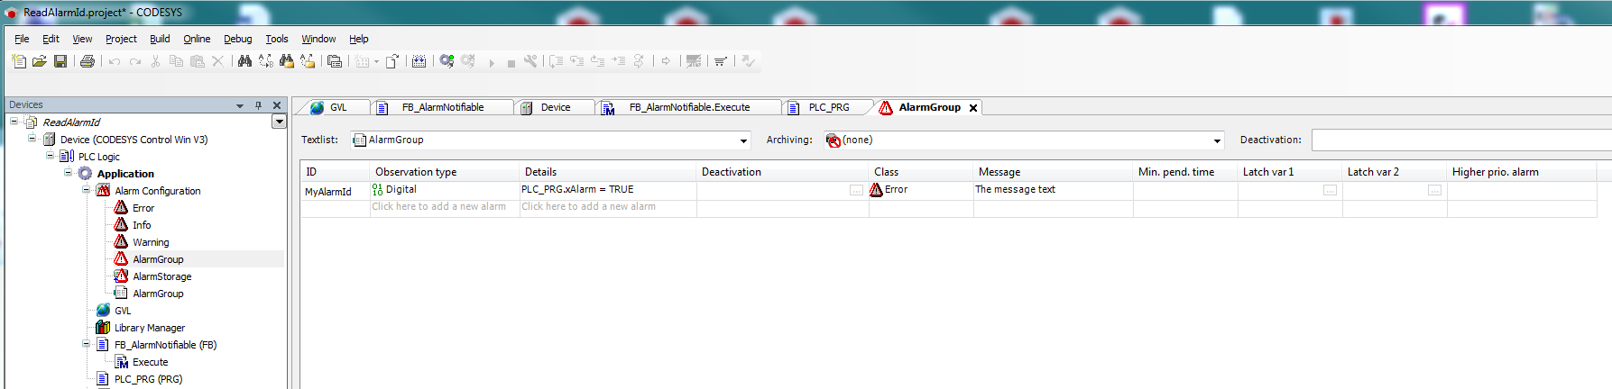The image size is (1612, 389).
Task: Open a project with the folder icon
Action: coord(40,61)
